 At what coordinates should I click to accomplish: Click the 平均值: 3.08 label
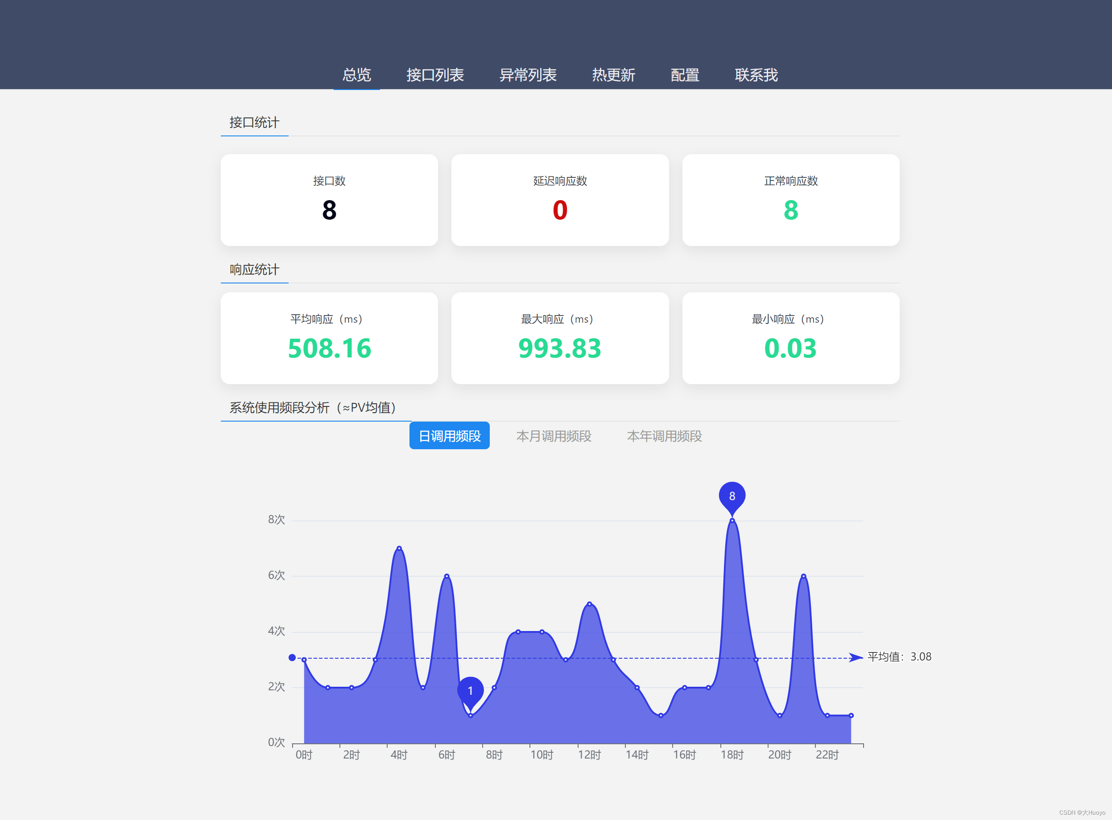tap(899, 657)
